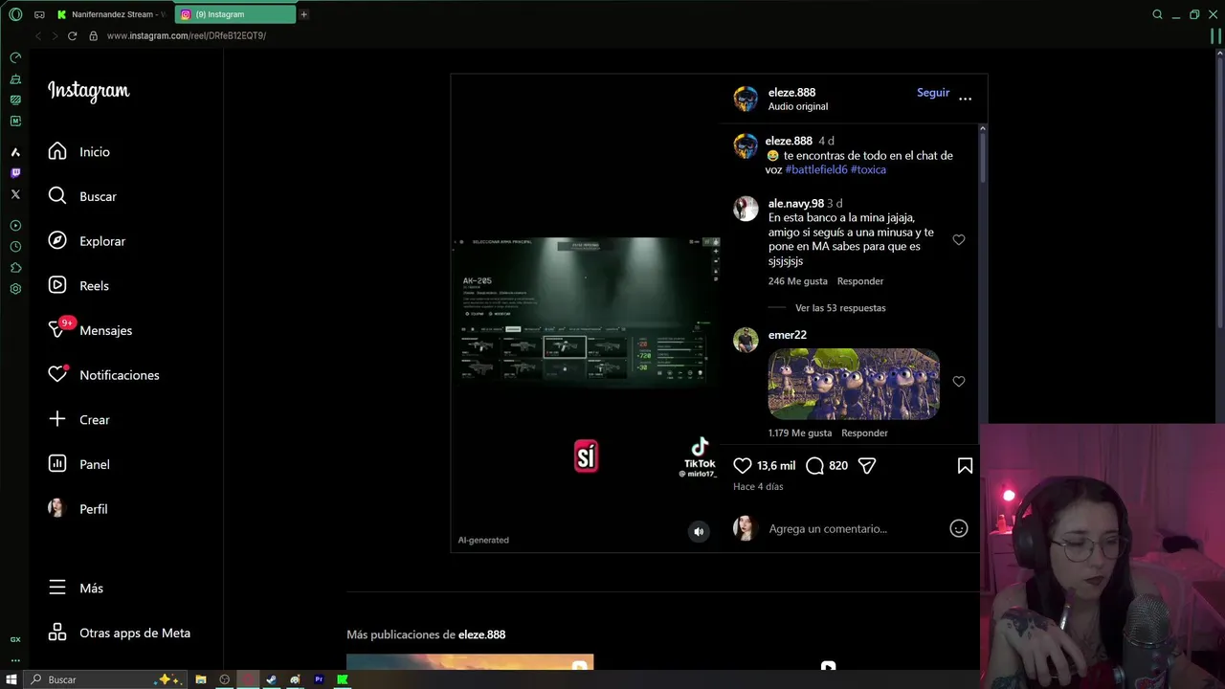Open Windows Start menu
This screenshot has height=689, width=1225.
point(12,679)
